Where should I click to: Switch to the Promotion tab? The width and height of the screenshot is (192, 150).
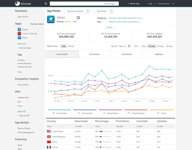click(94, 54)
